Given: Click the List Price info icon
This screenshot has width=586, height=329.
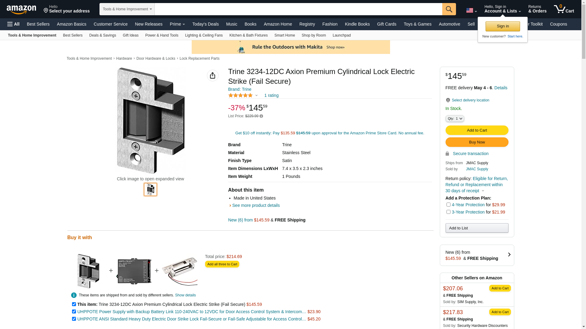Looking at the screenshot, I should (261, 116).
